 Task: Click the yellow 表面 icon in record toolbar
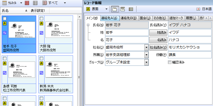point(88,9)
